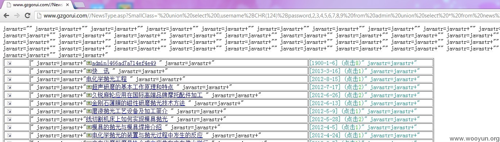Image resolution: width=500 pixels, height=142 pixels.
Task: Focus the address bar URL field
Action: (267, 16)
